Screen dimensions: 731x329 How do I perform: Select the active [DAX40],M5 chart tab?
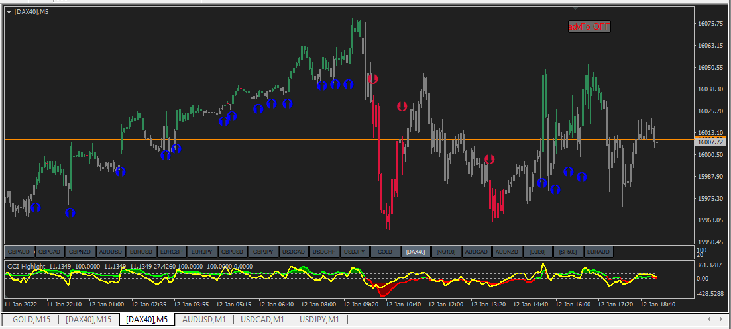tap(147, 320)
